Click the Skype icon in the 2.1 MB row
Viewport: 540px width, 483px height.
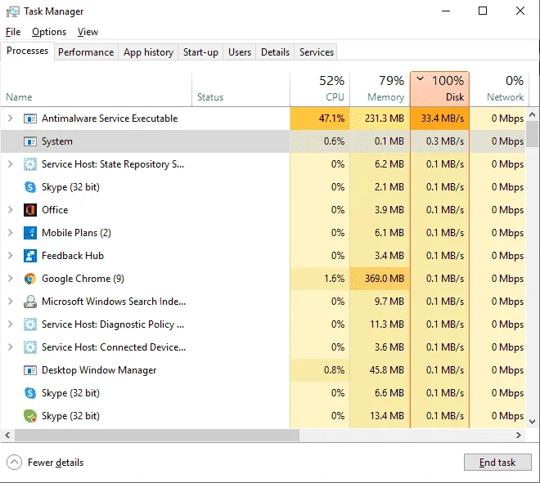click(x=30, y=187)
